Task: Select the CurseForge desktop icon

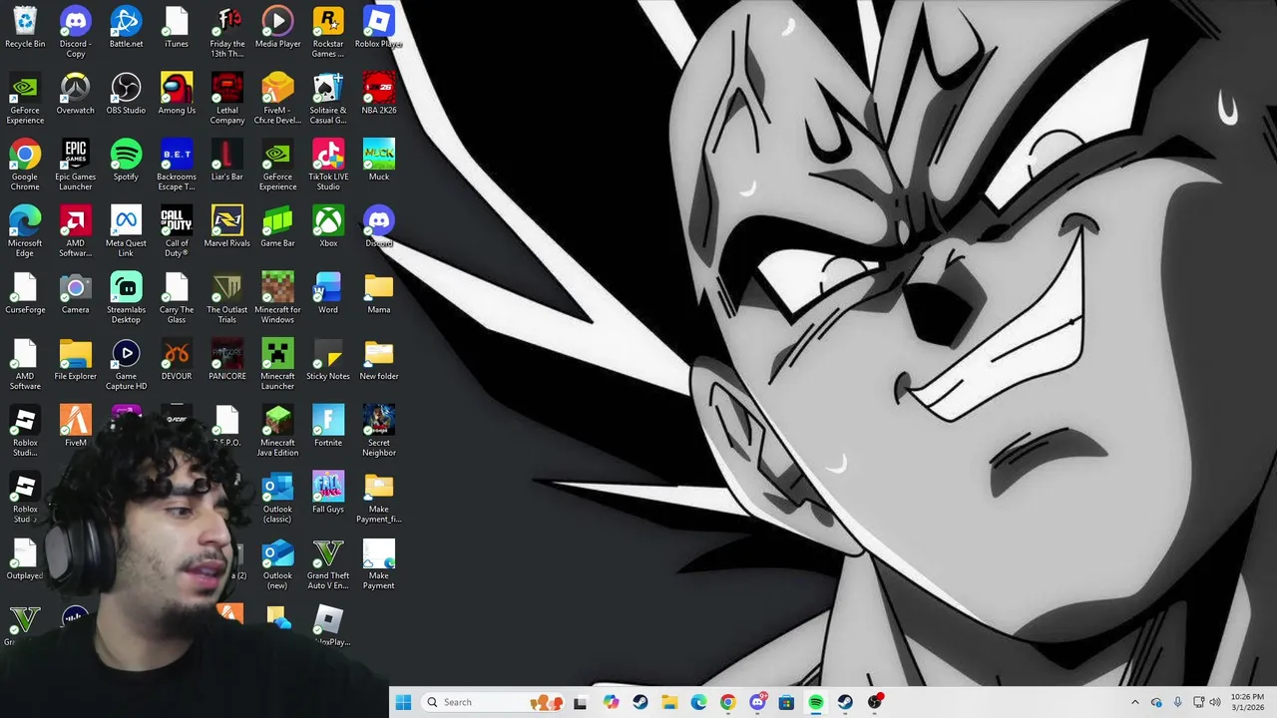Action: click(x=25, y=294)
